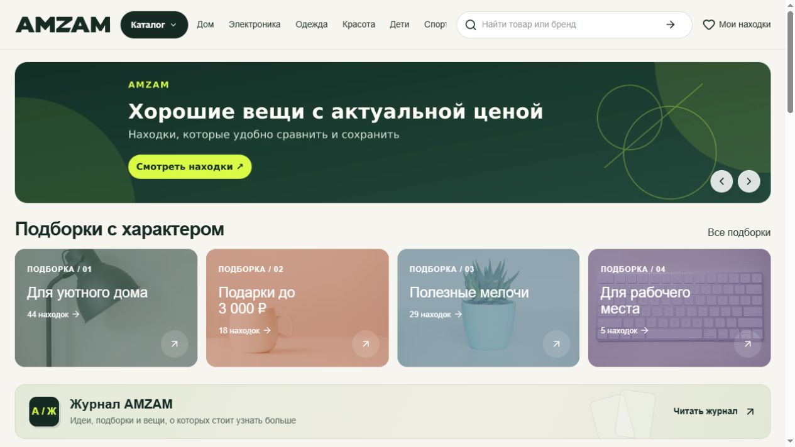
Task: Open the Красота category
Action: coord(359,24)
